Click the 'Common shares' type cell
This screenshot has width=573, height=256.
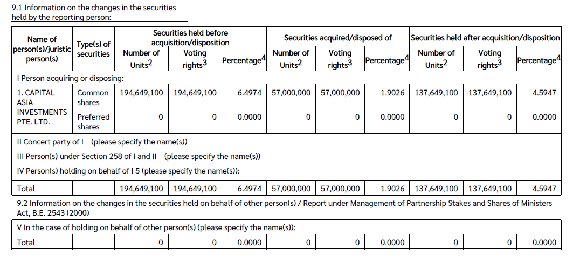click(93, 98)
